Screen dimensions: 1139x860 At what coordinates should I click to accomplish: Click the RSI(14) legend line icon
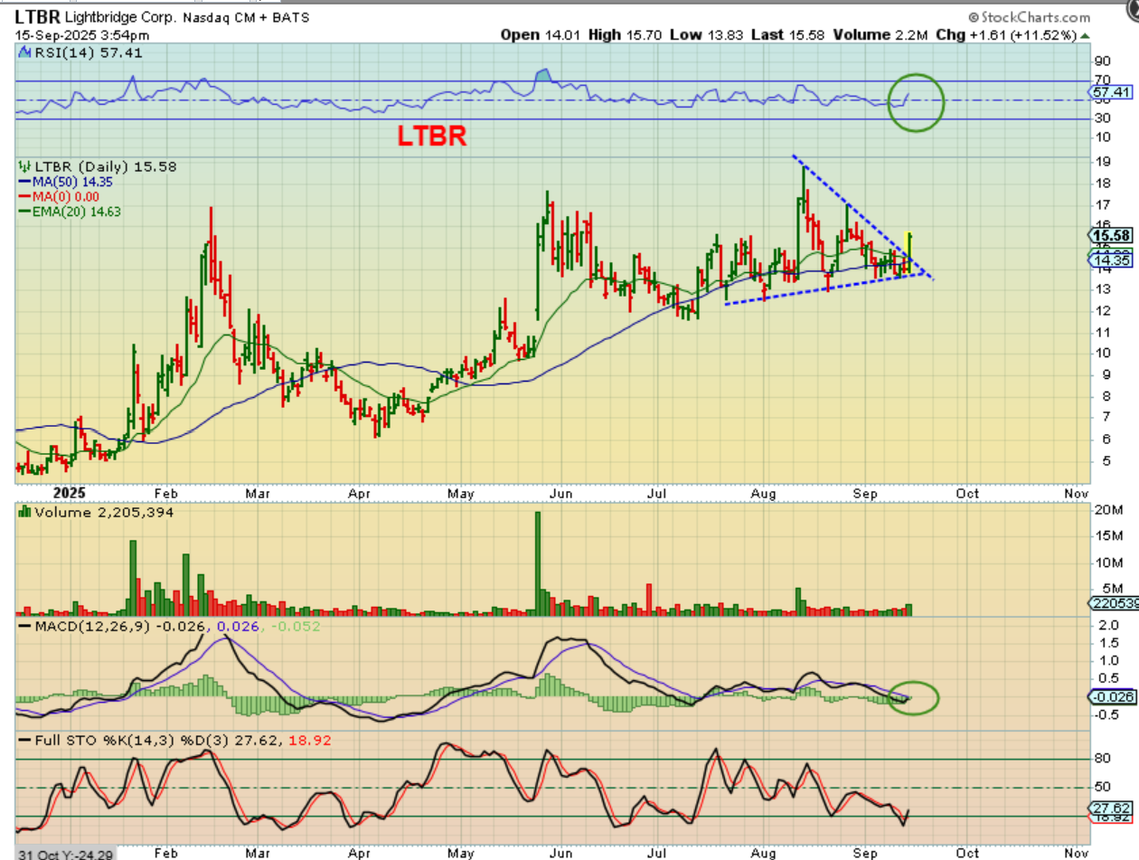24,53
